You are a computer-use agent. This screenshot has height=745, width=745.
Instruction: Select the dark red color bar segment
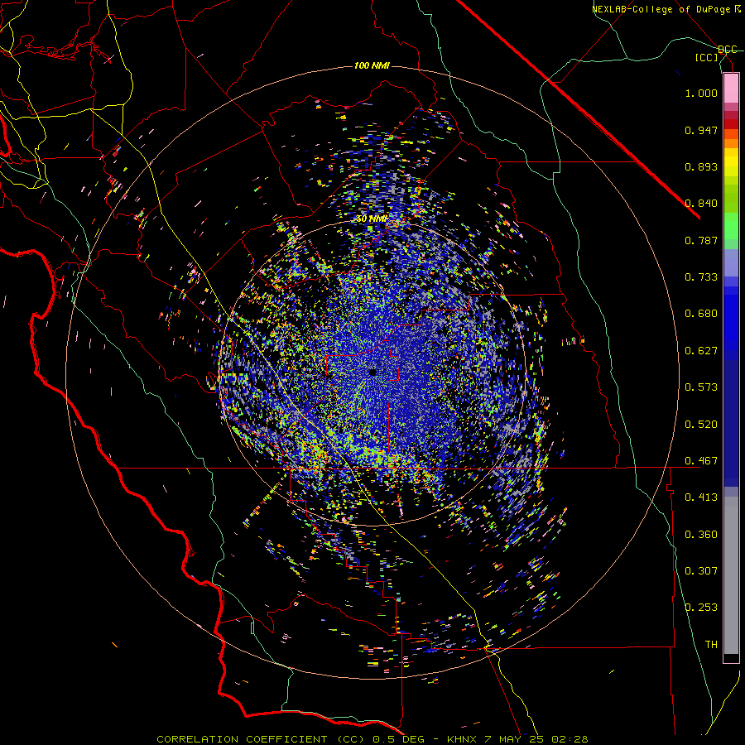(x=731, y=124)
